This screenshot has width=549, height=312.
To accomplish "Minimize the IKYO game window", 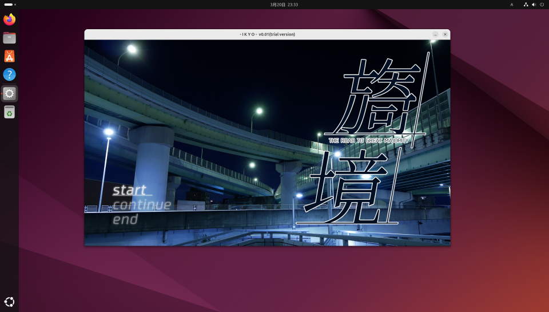I will click(x=435, y=34).
